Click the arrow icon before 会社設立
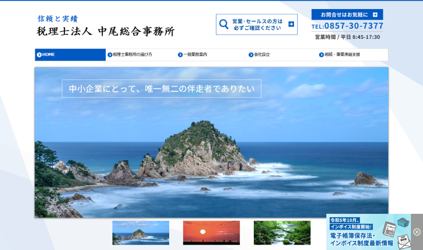This screenshot has width=423, height=250. pos(251,55)
